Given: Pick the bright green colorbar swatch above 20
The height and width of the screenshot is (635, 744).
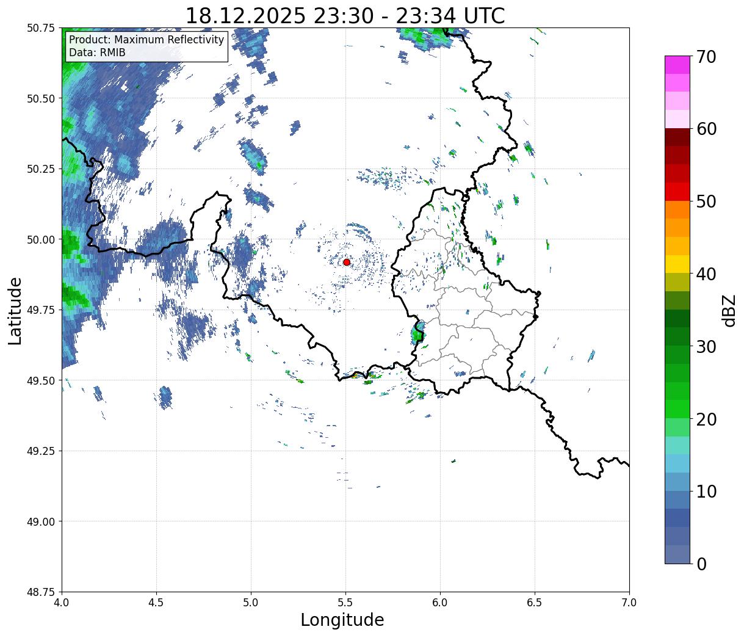Looking at the screenshot, I should (x=677, y=408).
